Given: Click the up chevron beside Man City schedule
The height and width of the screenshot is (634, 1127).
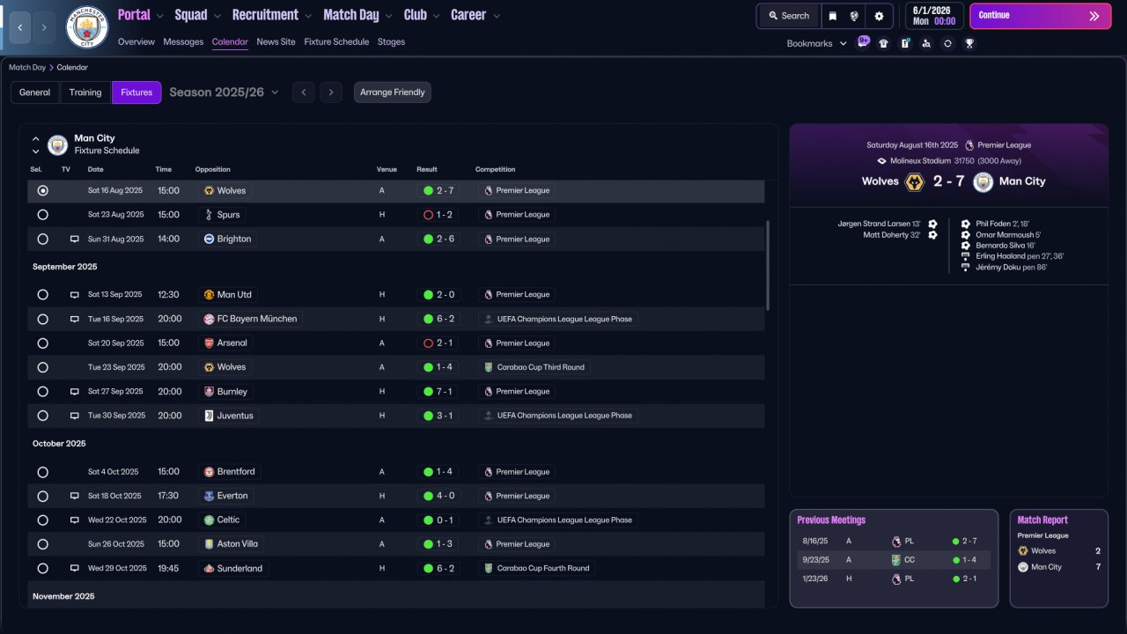Looking at the screenshot, I should [36, 138].
